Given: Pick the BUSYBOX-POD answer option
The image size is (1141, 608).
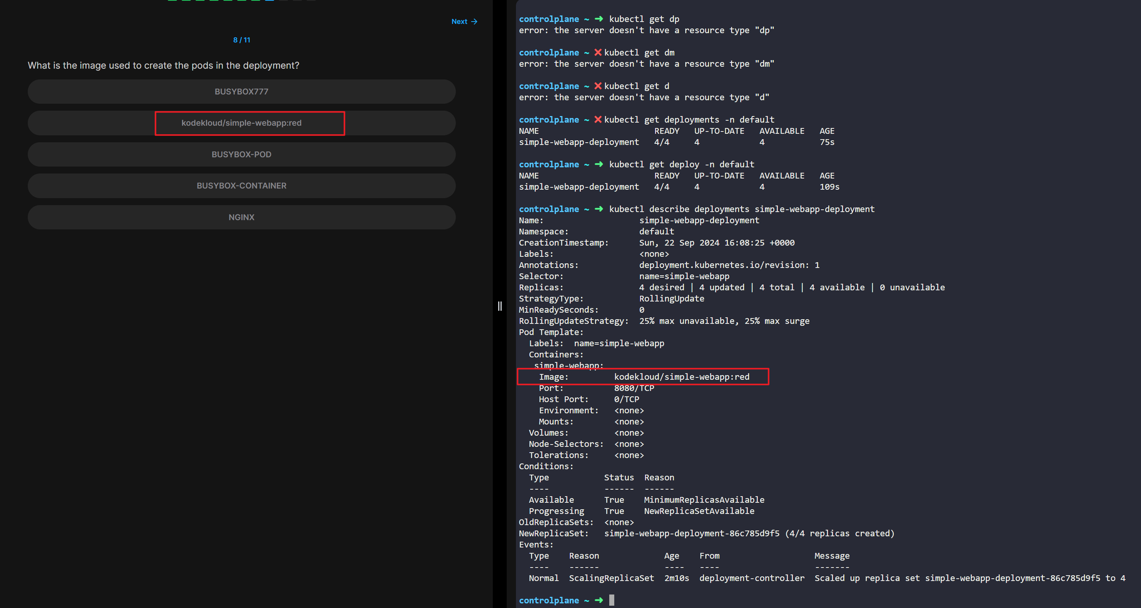Looking at the screenshot, I should (x=241, y=155).
